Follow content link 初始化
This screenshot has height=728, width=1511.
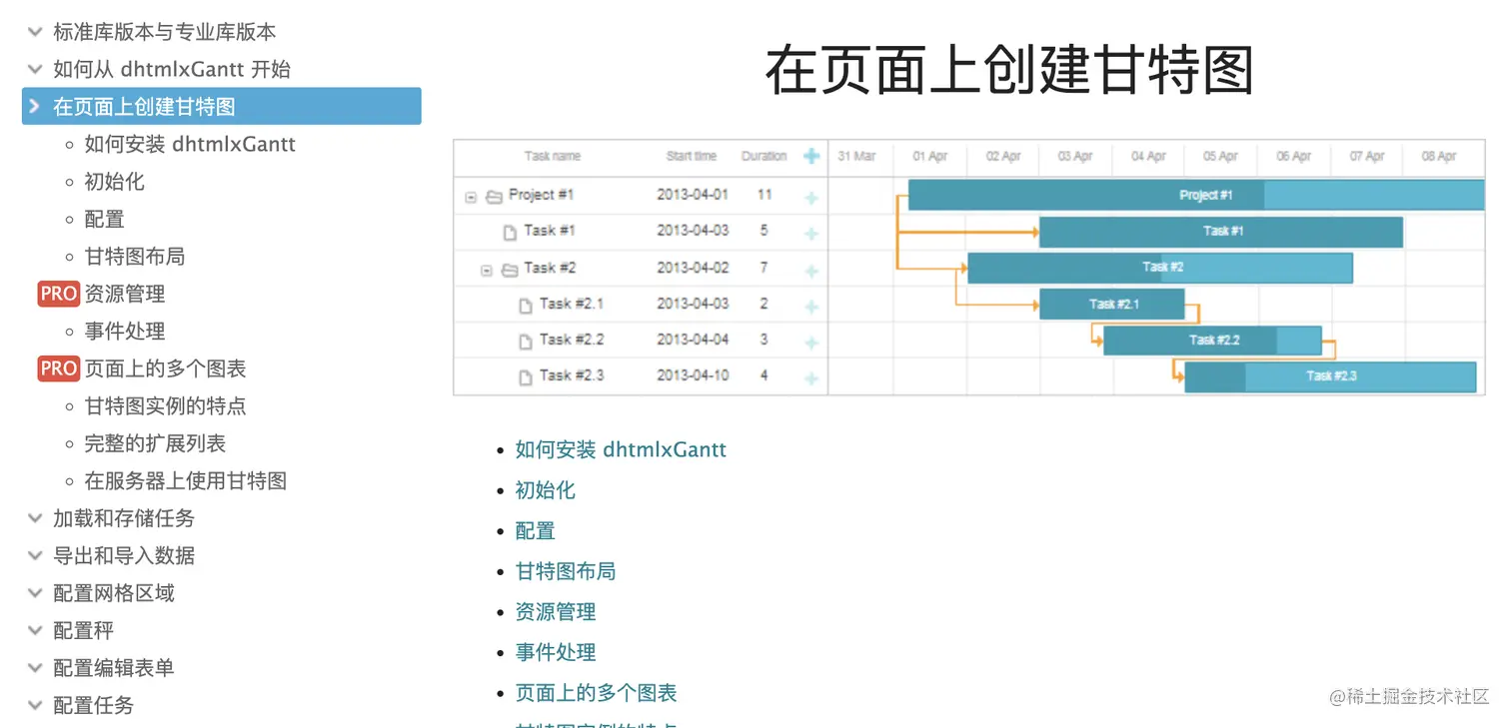click(546, 490)
